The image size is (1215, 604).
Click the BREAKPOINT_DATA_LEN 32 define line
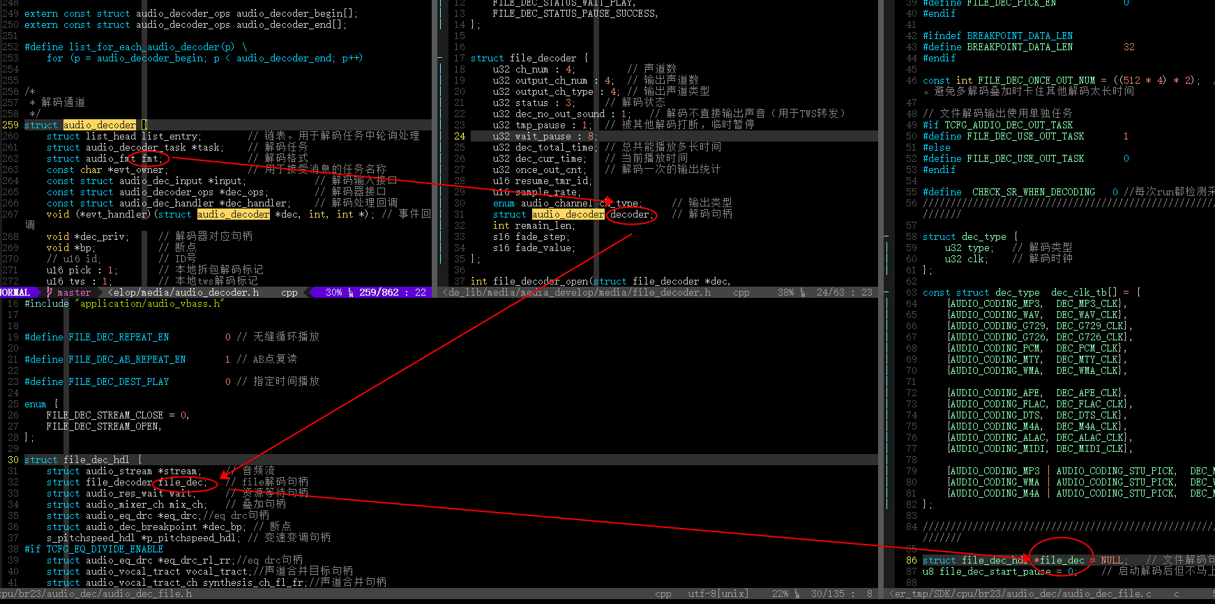tap(1029, 47)
